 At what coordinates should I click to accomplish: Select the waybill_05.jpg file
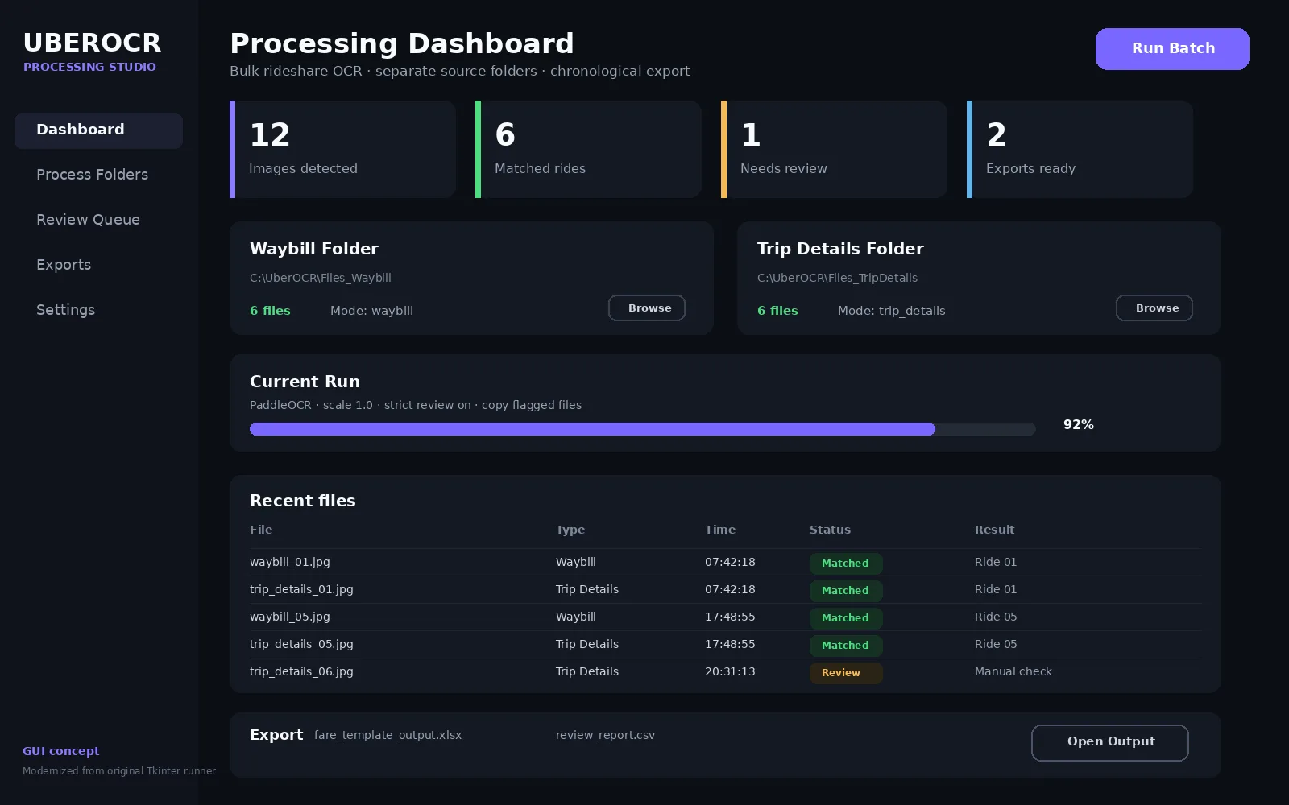point(290,617)
